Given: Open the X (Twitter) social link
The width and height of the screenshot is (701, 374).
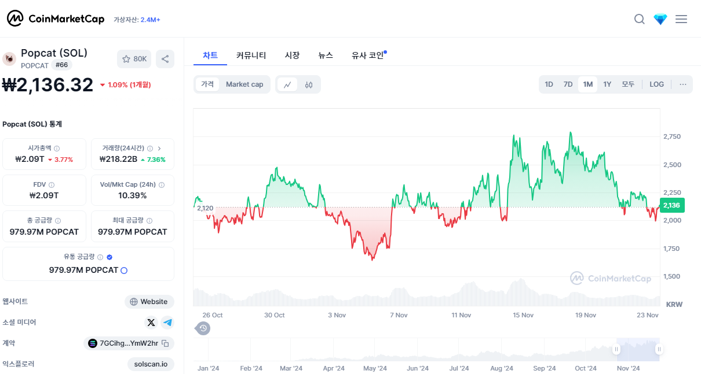Looking at the screenshot, I should (x=151, y=323).
